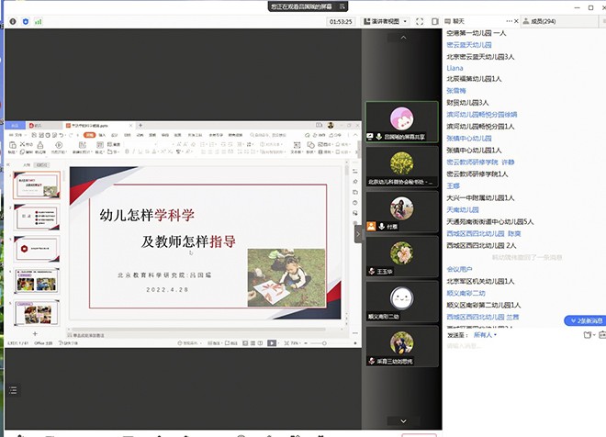Select the 吕国瑞 screen sharing video tile
This screenshot has width=606, height=437.
point(401,119)
